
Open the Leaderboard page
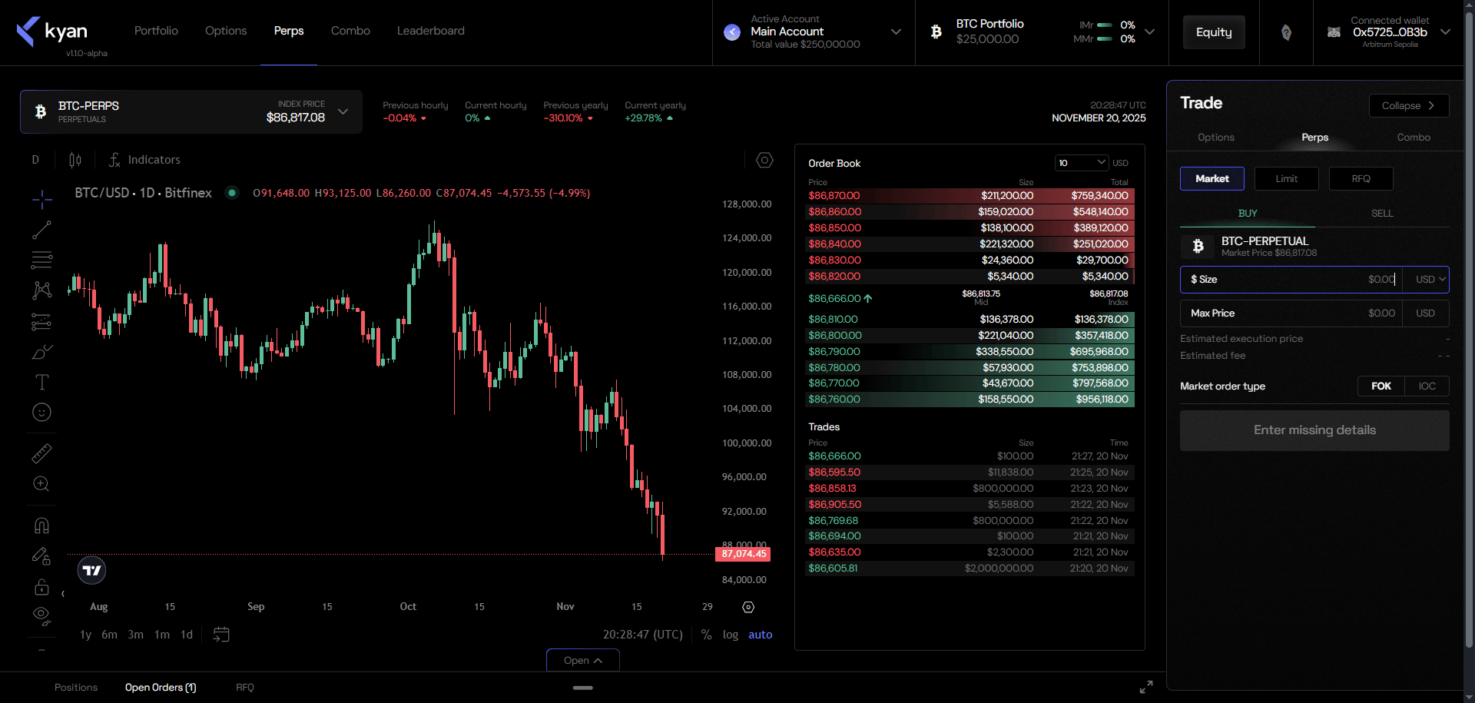pos(431,31)
